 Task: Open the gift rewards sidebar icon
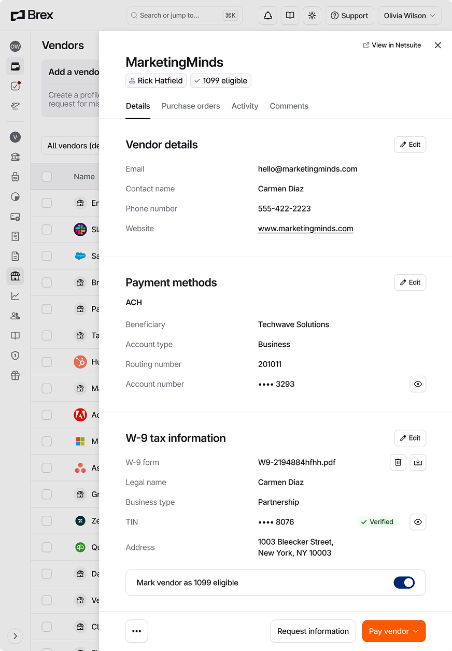click(15, 376)
